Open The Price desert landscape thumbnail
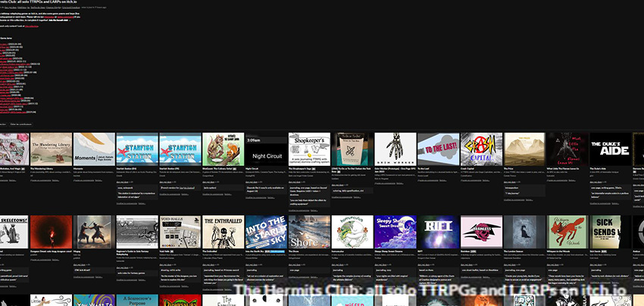Viewport: 644px width, 306px height. pos(524,149)
